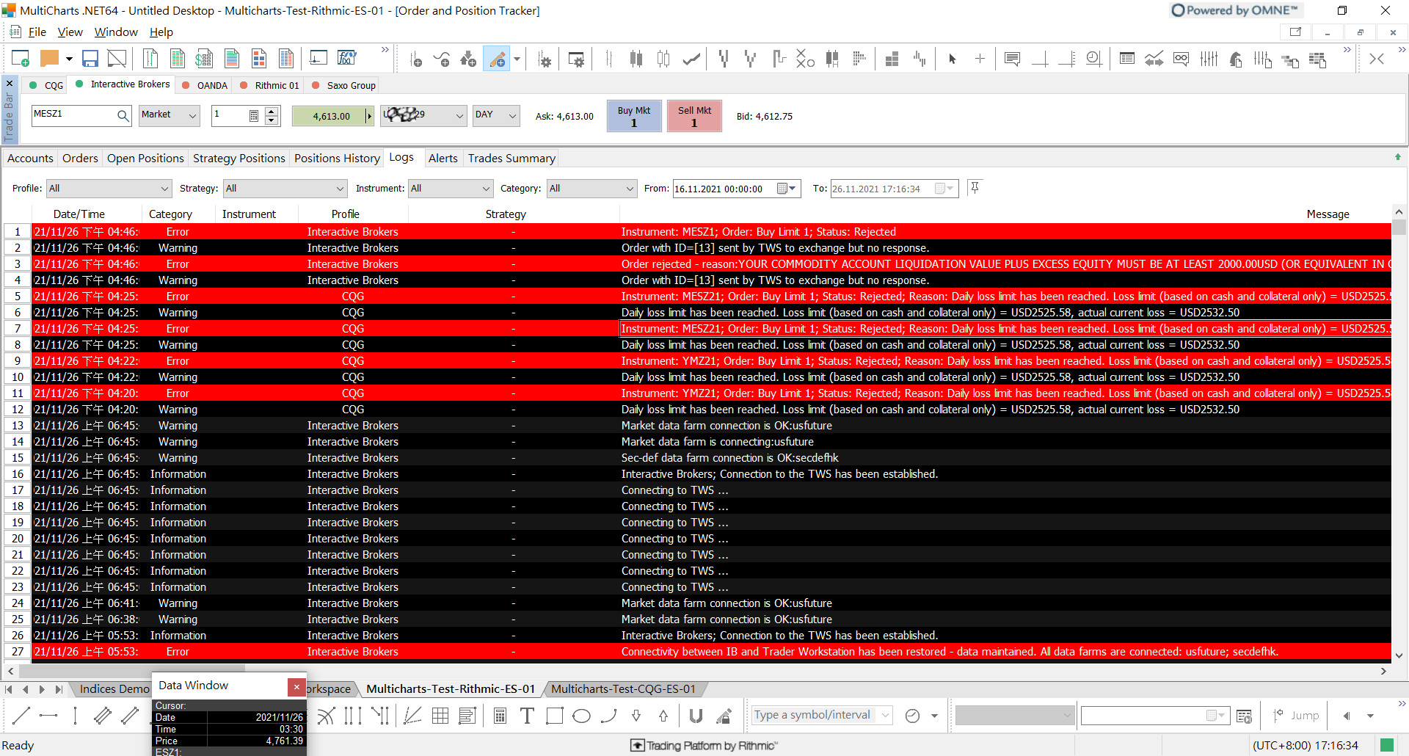Open the File menu
1409x756 pixels.
point(37,32)
